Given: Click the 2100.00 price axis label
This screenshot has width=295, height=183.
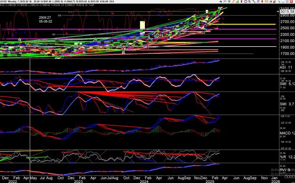Looking at the screenshot, I should pyautogui.click(x=287, y=41).
